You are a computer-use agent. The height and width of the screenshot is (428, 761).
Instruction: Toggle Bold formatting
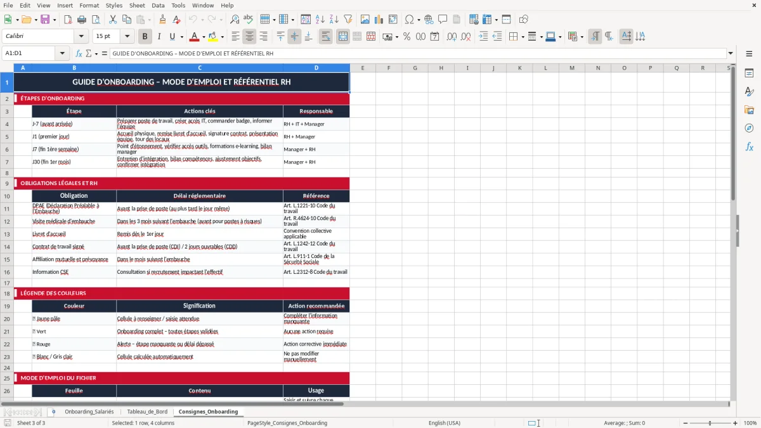[x=145, y=37]
